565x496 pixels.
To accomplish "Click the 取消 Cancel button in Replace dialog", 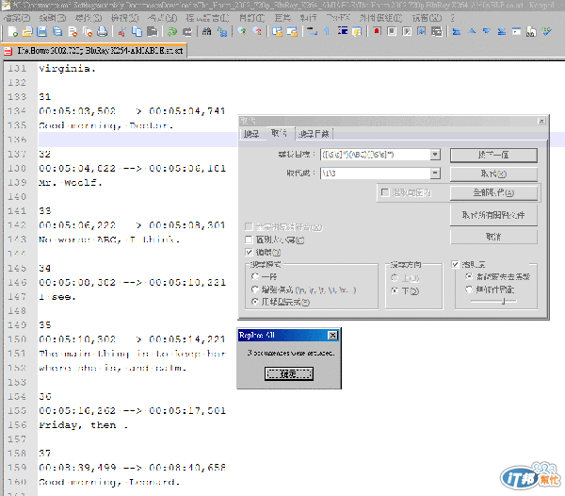I will (x=493, y=237).
